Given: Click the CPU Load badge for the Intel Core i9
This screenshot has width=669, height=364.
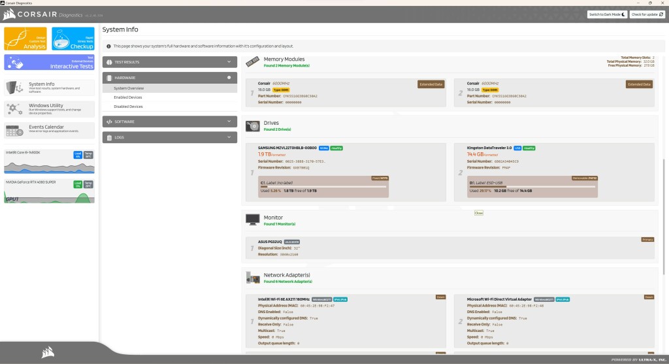Looking at the screenshot, I should (78, 155).
